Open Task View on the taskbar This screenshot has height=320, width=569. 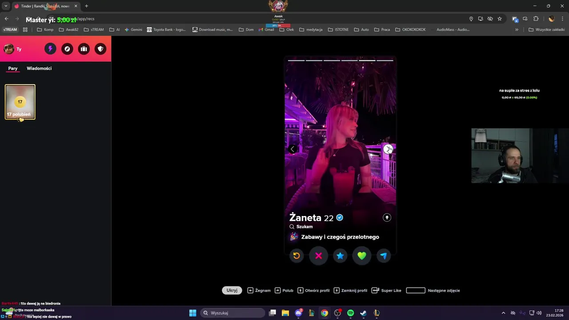coord(272,313)
